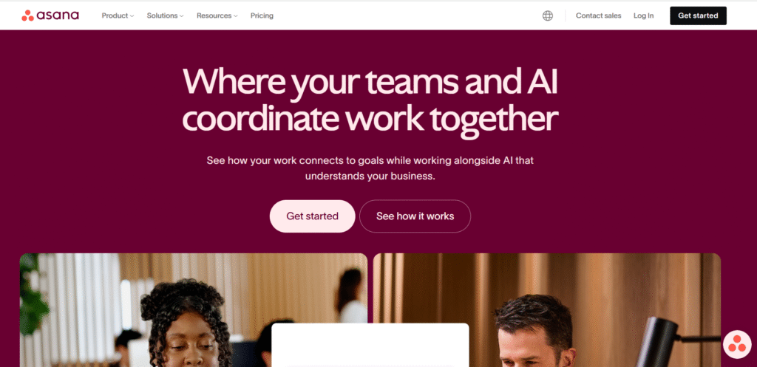Select the See how it works button

(x=415, y=216)
